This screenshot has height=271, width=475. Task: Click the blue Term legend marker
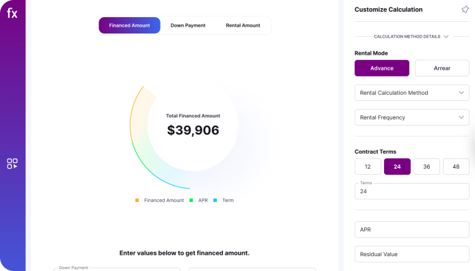click(215, 200)
